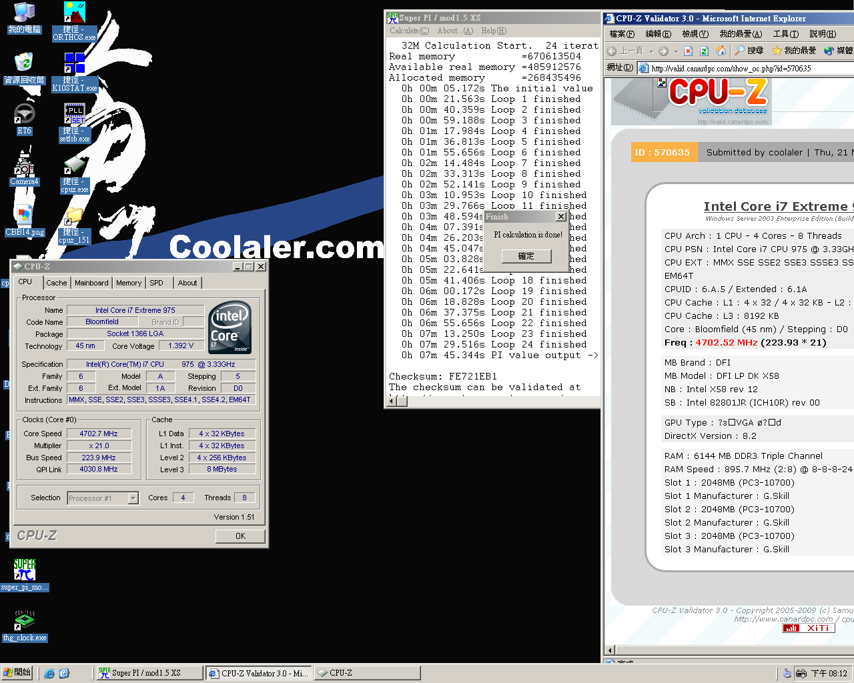Screen dimensions: 854x683
Task: Click the Intel Core i7 Extreme heading link
Action: (x=778, y=207)
